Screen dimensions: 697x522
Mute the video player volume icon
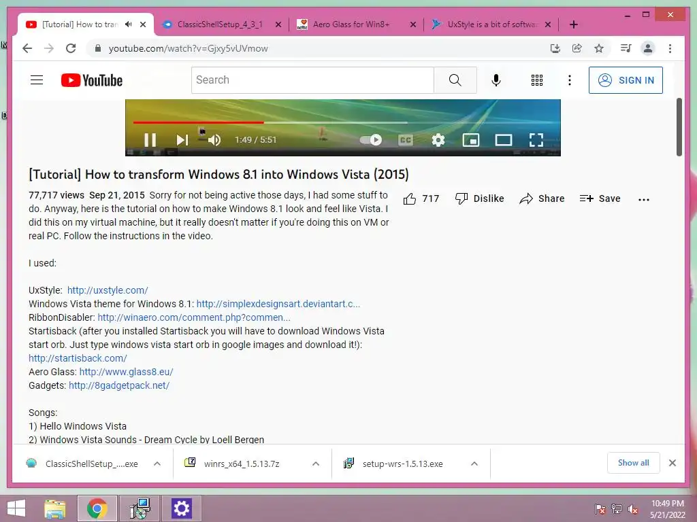(x=214, y=140)
